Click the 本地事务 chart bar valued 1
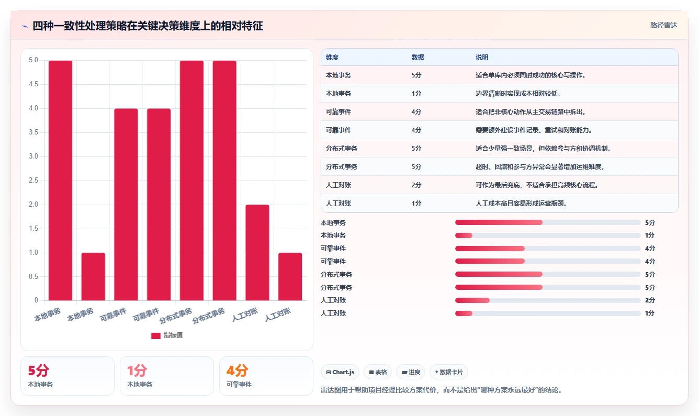 pos(93,276)
